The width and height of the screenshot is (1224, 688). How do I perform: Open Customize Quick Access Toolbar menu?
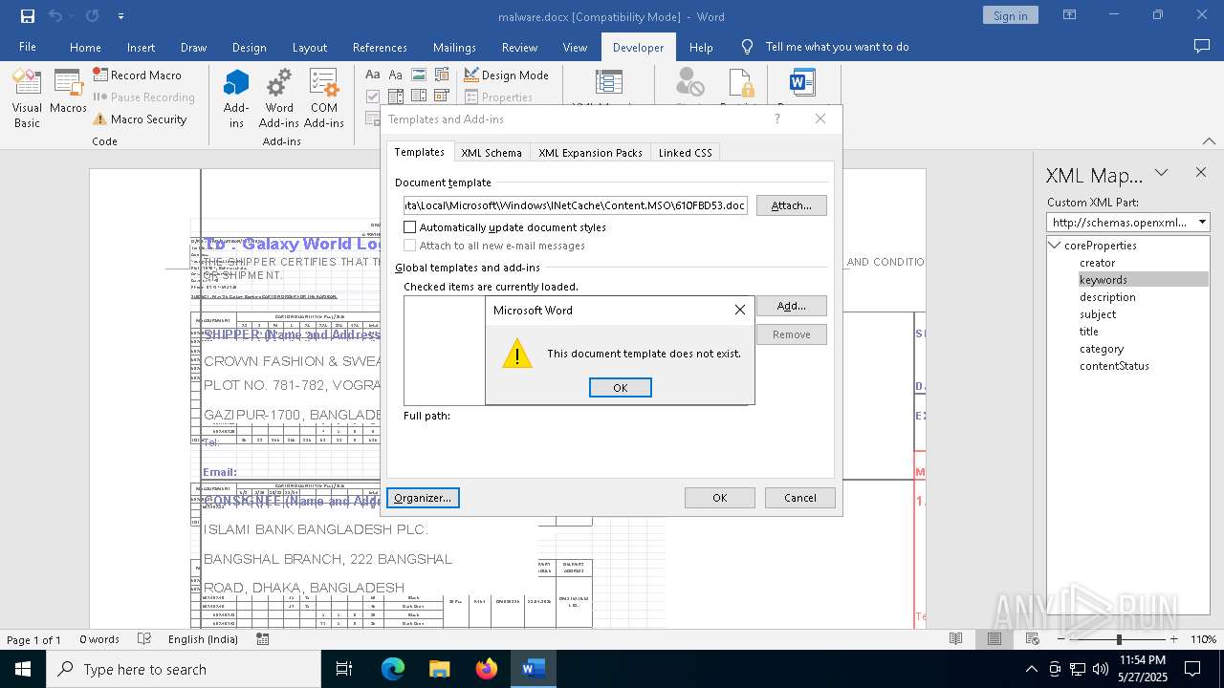click(x=120, y=16)
